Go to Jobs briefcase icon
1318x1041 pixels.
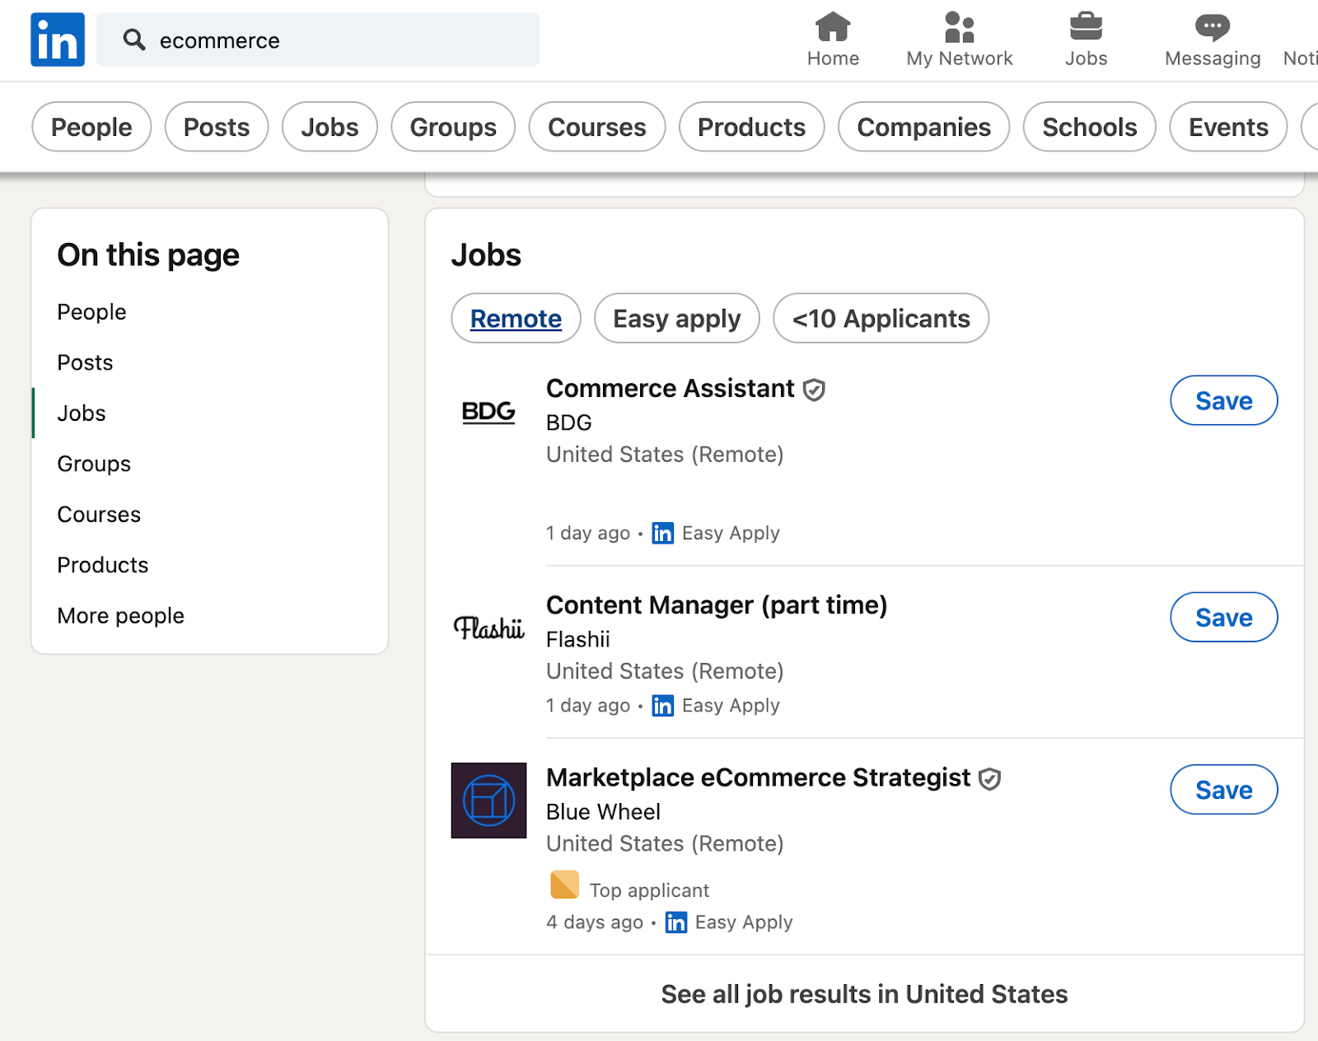point(1086,27)
